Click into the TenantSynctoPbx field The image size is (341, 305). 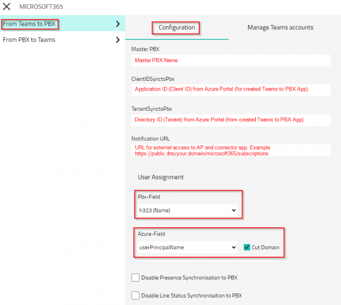tap(230, 120)
